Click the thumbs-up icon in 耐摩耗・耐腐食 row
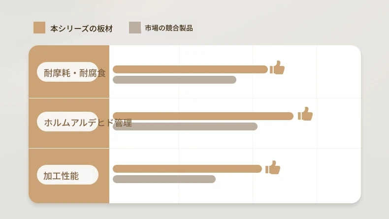 click(x=278, y=68)
